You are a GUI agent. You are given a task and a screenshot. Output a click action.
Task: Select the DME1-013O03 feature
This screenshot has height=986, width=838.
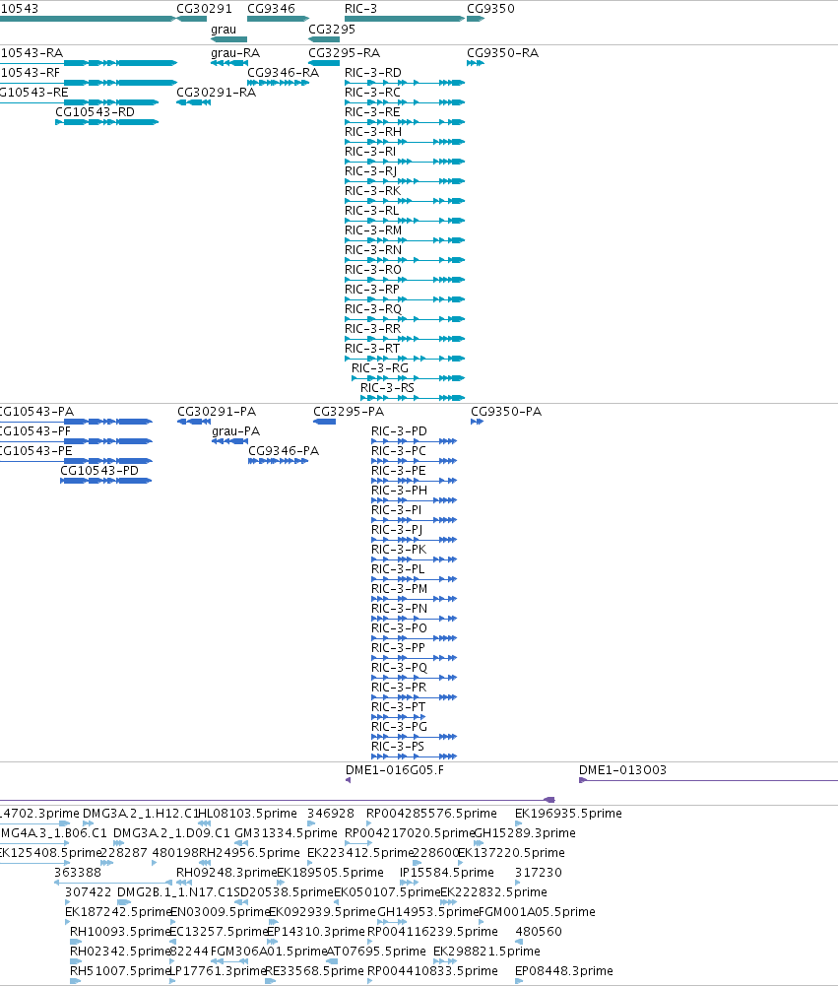point(708,780)
